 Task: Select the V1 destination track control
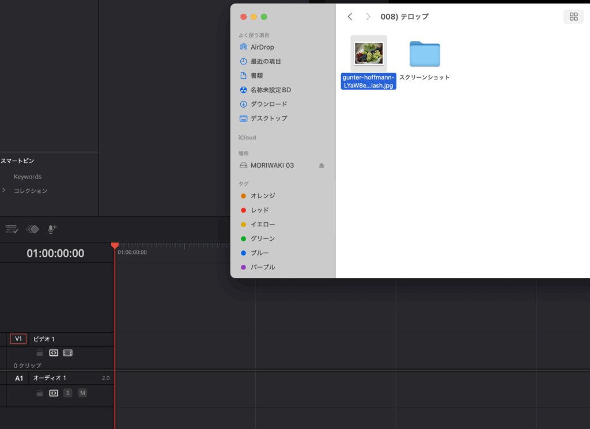pos(18,339)
